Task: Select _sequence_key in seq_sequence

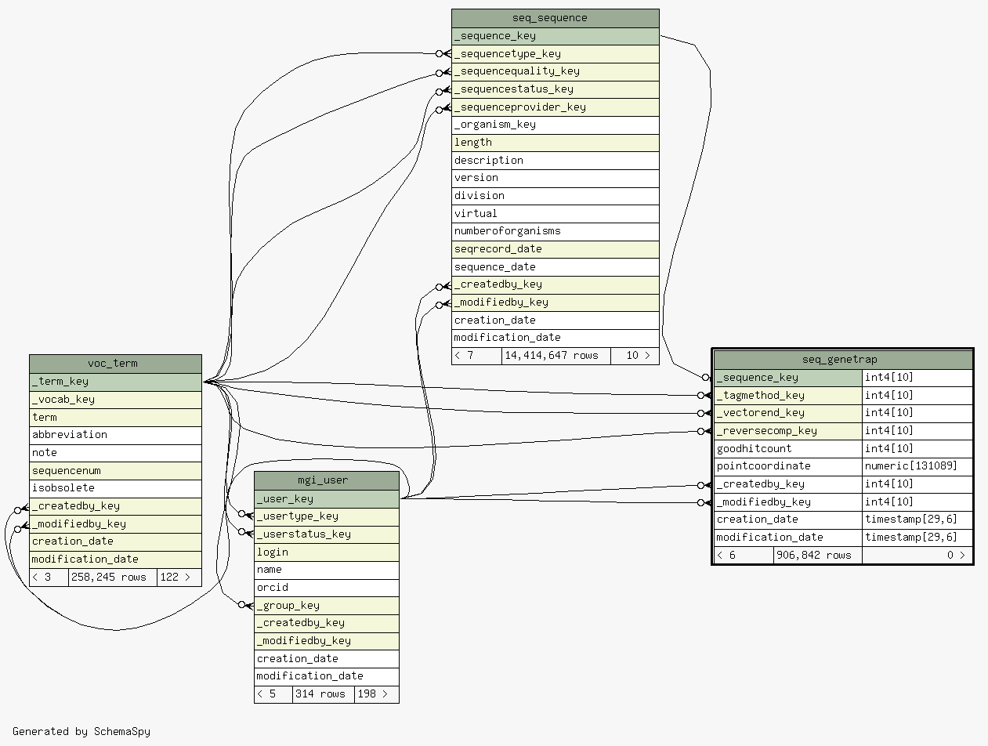Action: pos(556,36)
